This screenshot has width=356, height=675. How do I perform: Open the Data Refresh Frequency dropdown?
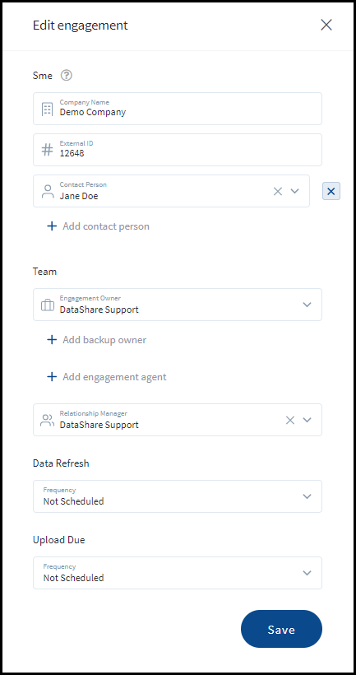tap(177, 496)
